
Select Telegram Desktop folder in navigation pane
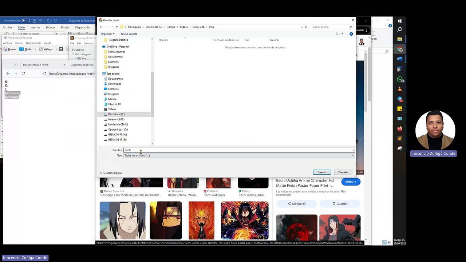coord(116,40)
